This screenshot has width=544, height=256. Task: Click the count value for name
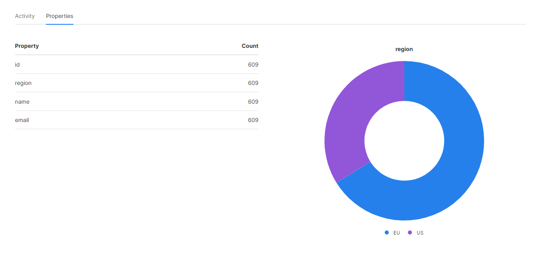click(x=253, y=102)
